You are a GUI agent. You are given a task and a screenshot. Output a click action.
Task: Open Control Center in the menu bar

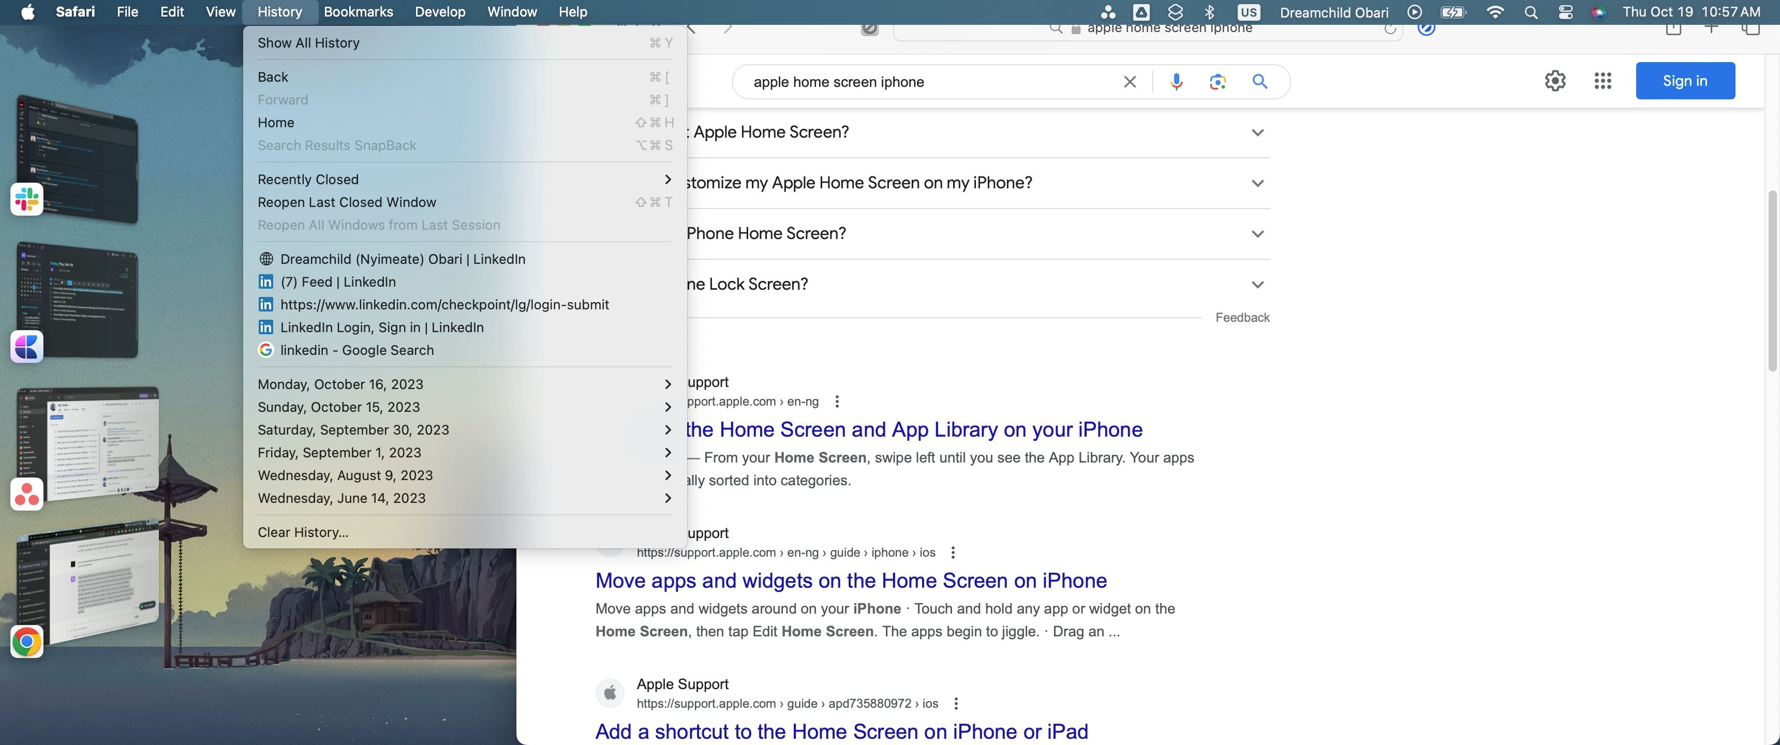[1565, 12]
